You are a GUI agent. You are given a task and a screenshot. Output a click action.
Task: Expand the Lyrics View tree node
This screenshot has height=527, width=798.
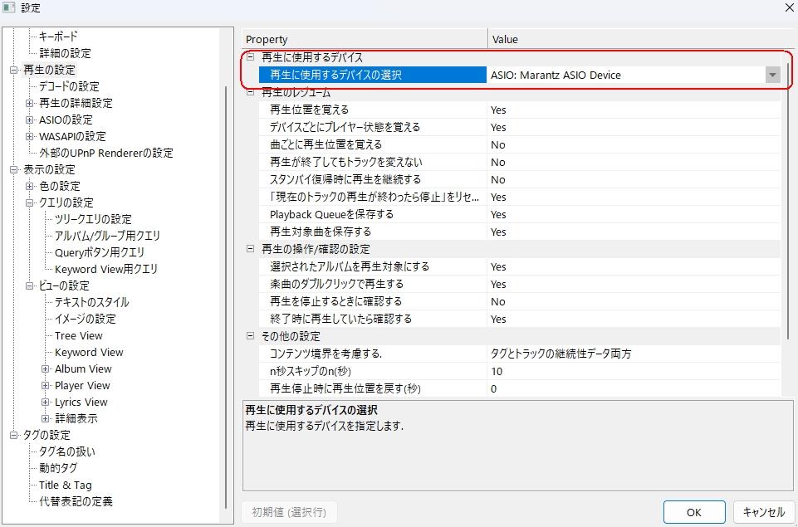[x=46, y=402]
